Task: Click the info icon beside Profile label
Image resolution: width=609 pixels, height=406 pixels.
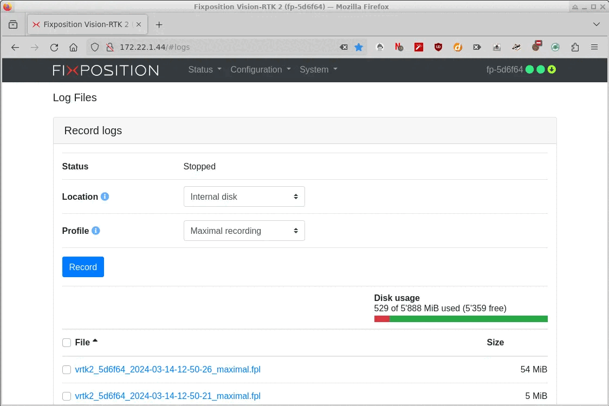Action: (x=96, y=231)
